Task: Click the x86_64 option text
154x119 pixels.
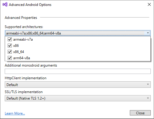Action: (19, 52)
